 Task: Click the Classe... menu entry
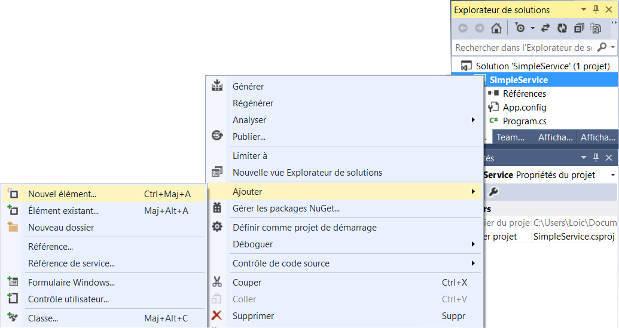click(43, 318)
